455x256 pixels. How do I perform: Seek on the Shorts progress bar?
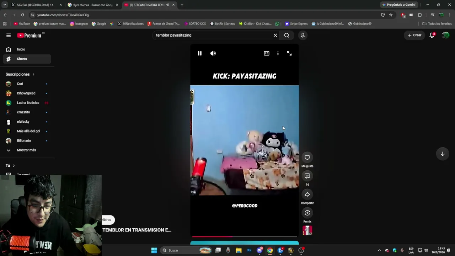[245, 236]
